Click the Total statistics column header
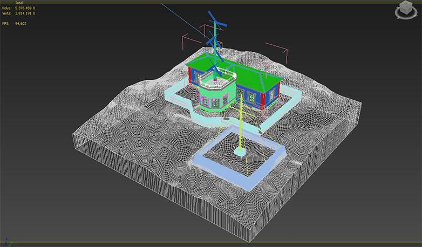The height and width of the screenshot is (247, 422). [19, 3]
